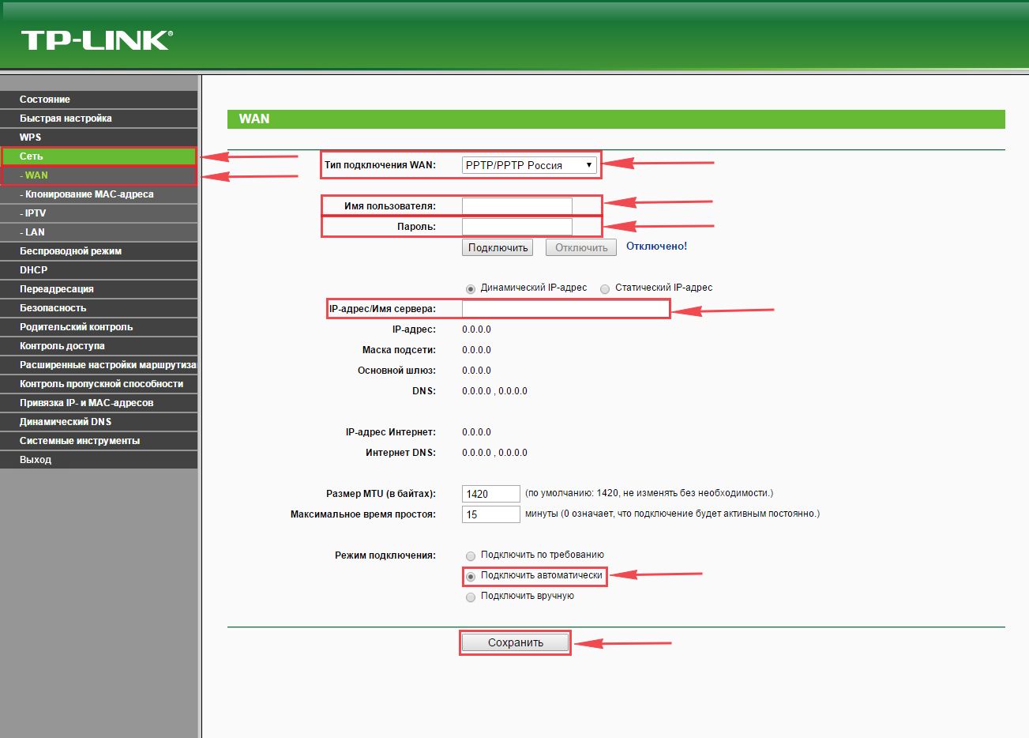
Task: Open Состояние in the sidebar menu
Action: pyautogui.click(x=99, y=100)
